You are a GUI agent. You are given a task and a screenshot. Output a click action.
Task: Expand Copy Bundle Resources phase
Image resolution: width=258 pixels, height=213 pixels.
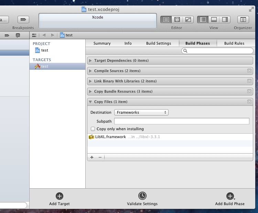coord(90,91)
